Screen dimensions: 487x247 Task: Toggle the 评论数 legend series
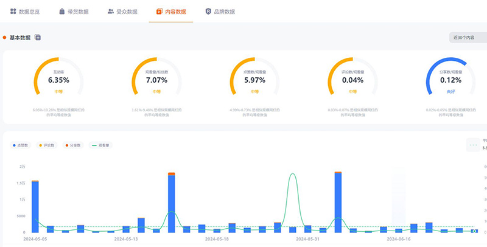coord(48,145)
